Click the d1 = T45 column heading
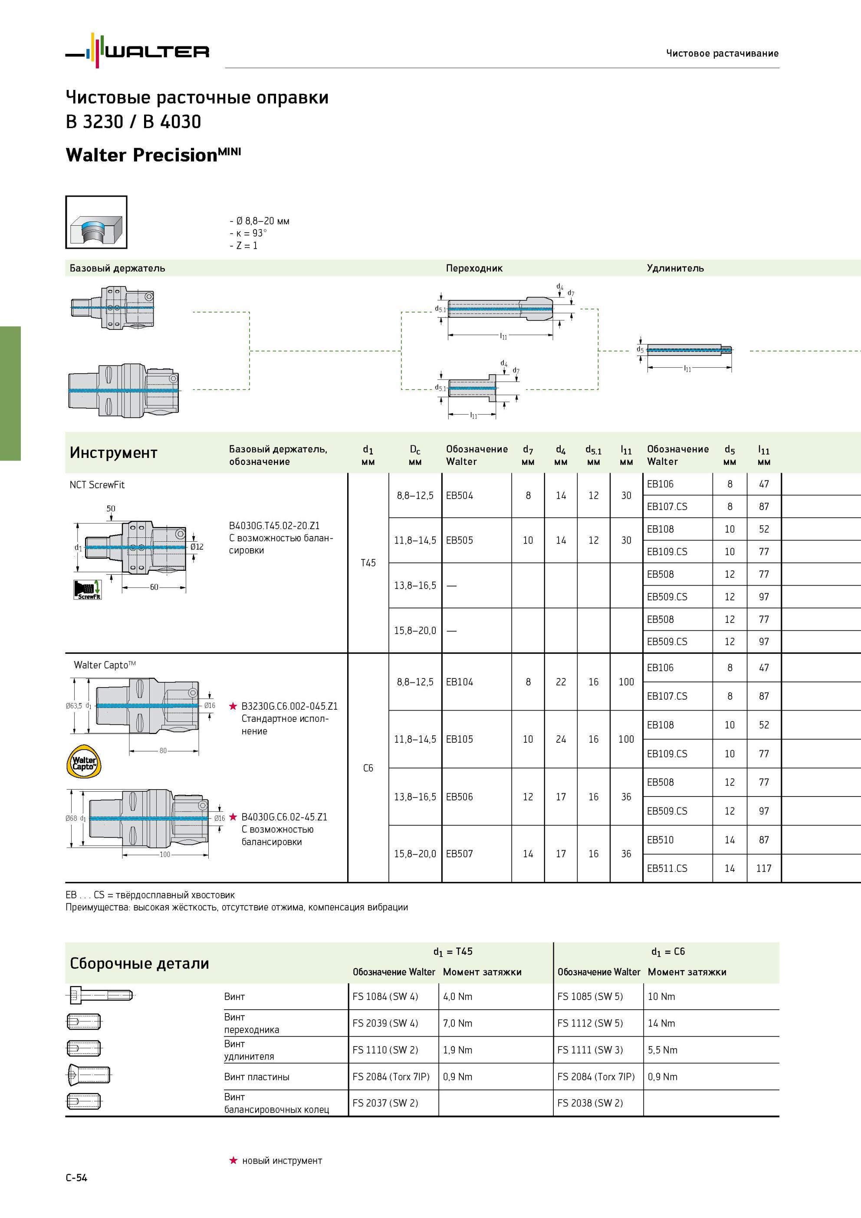 (x=453, y=952)
